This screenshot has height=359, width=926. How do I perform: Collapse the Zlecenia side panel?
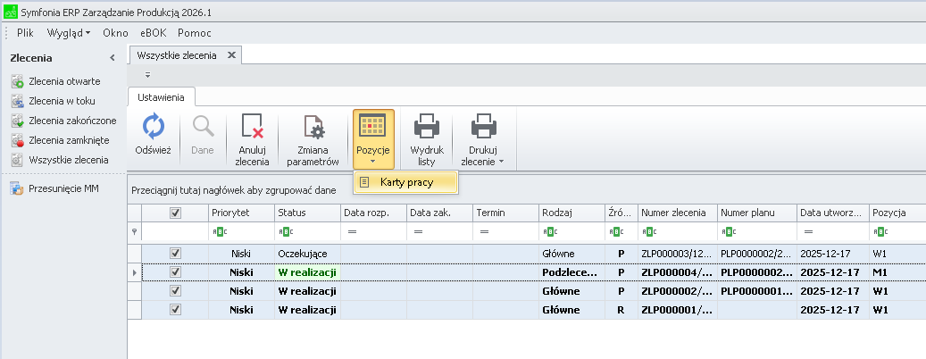pos(113,58)
